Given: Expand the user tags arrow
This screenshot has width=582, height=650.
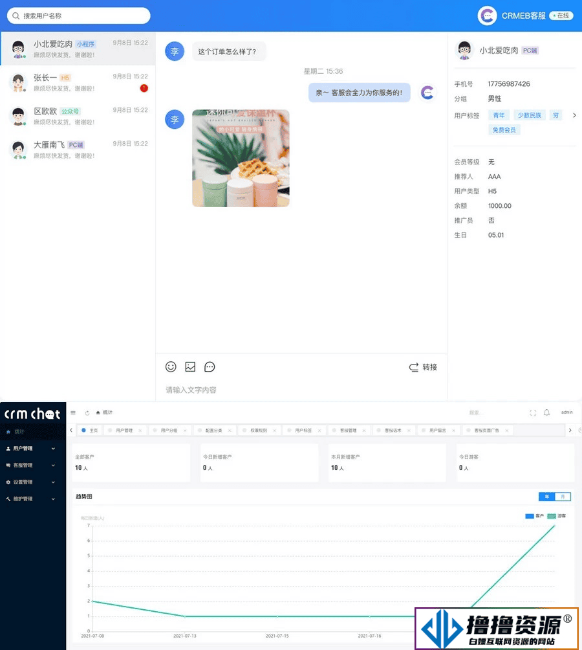Looking at the screenshot, I should 574,115.
